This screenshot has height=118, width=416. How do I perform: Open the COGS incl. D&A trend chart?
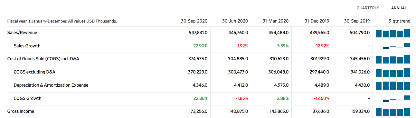pos(393,59)
